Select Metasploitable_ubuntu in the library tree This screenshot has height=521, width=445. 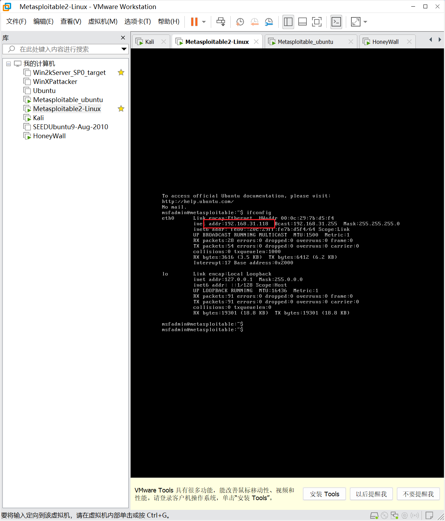click(x=68, y=100)
